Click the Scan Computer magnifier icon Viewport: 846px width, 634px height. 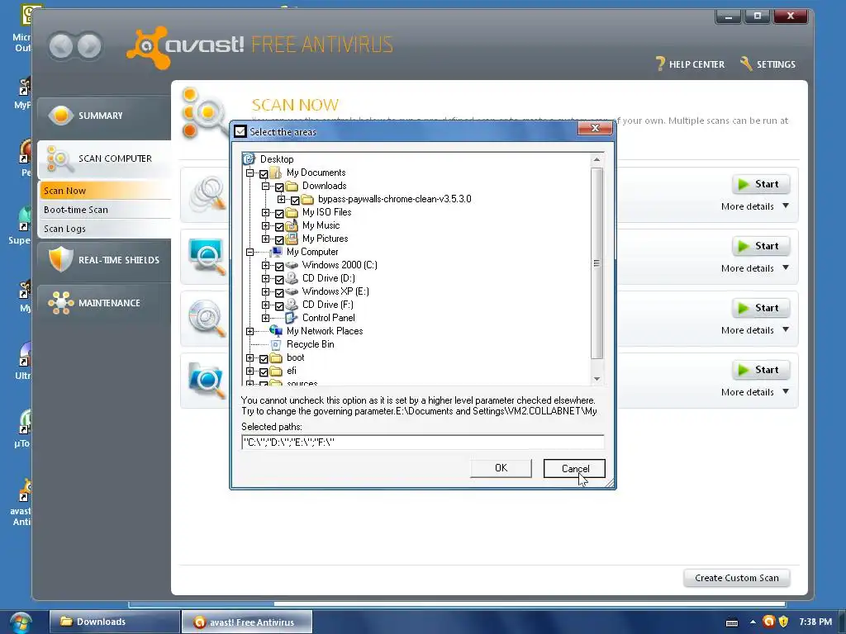pyautogui.click(x=59, y=159)
